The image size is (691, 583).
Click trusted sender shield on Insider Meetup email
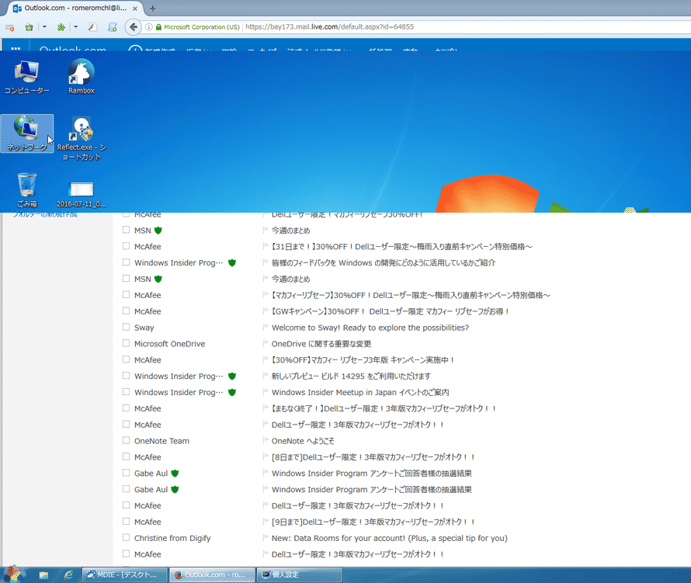point(232,392)
